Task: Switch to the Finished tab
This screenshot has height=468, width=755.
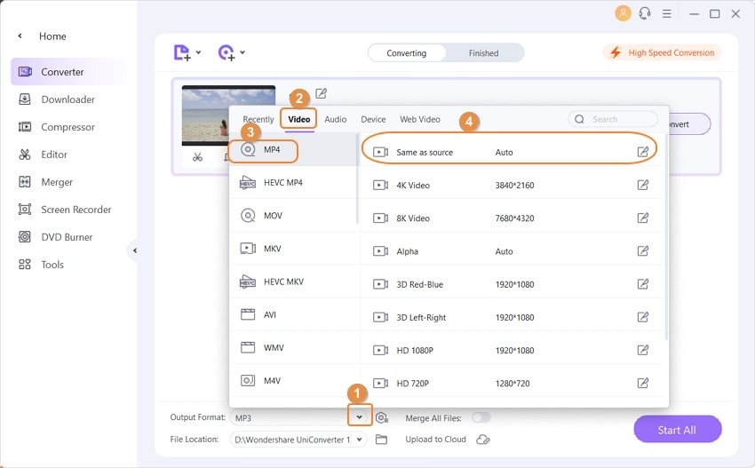Action: click(483, 53)
